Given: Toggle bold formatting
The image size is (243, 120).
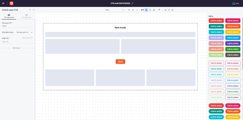Looking at the screenshot, I should click(146, 10).
